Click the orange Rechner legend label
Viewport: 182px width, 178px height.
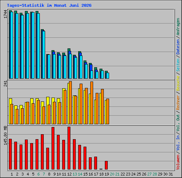178,103
